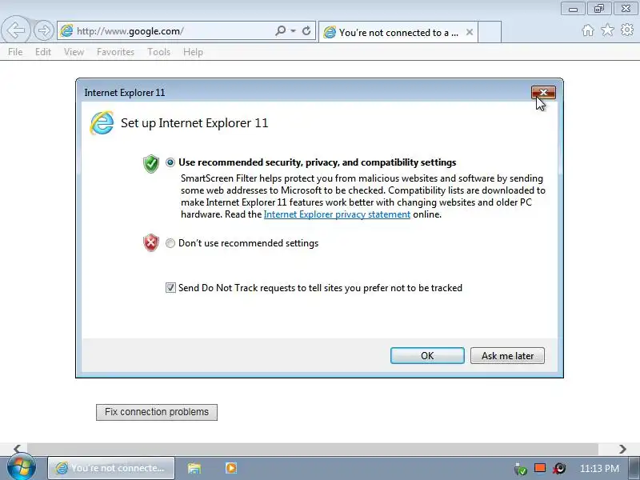Click the horizontal scrollbar right arrow

tap(622, 449)
